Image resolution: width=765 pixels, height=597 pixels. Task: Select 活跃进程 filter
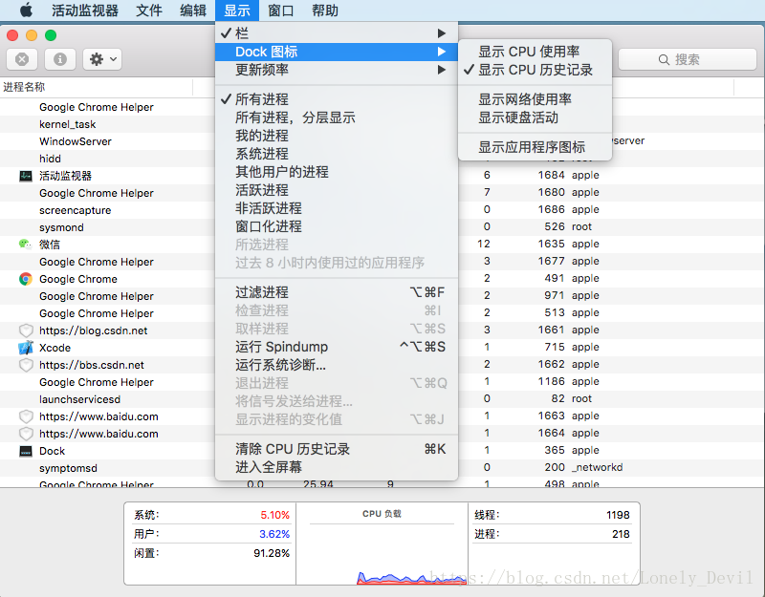pyautogui.click(x=337, y=190)
